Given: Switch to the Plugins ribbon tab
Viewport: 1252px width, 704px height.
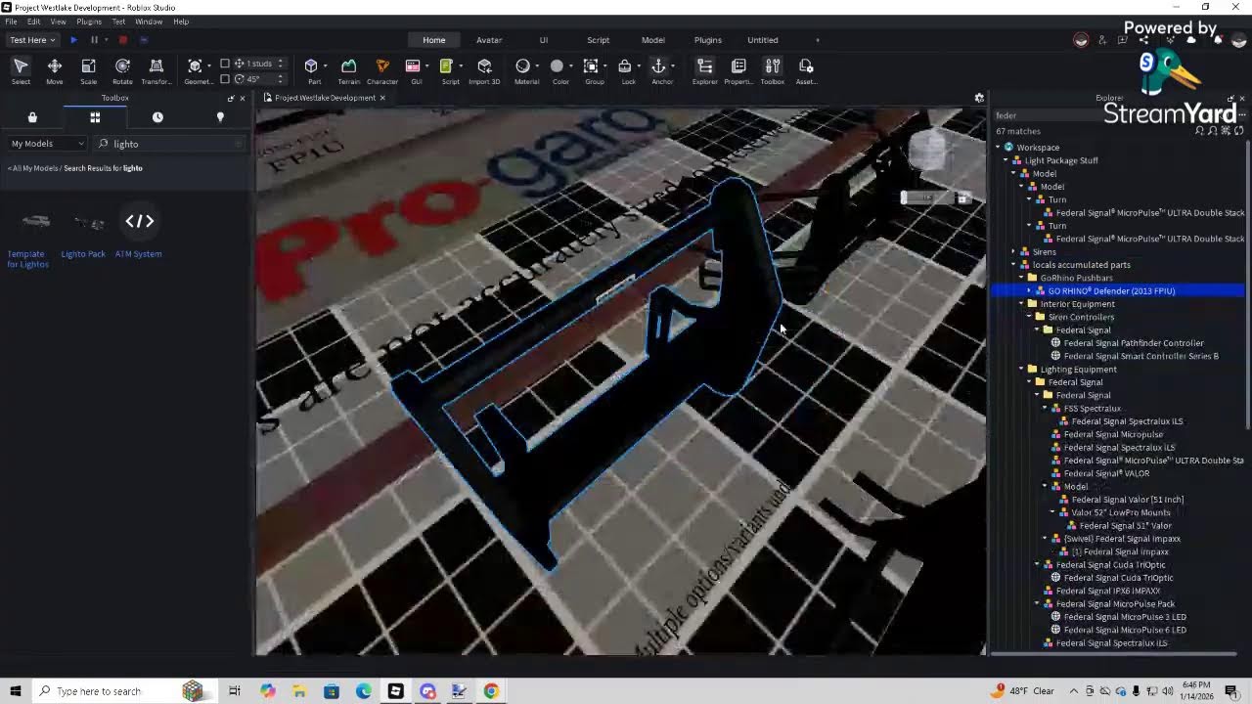Looking at the screenshot, I should pos(708,40).
